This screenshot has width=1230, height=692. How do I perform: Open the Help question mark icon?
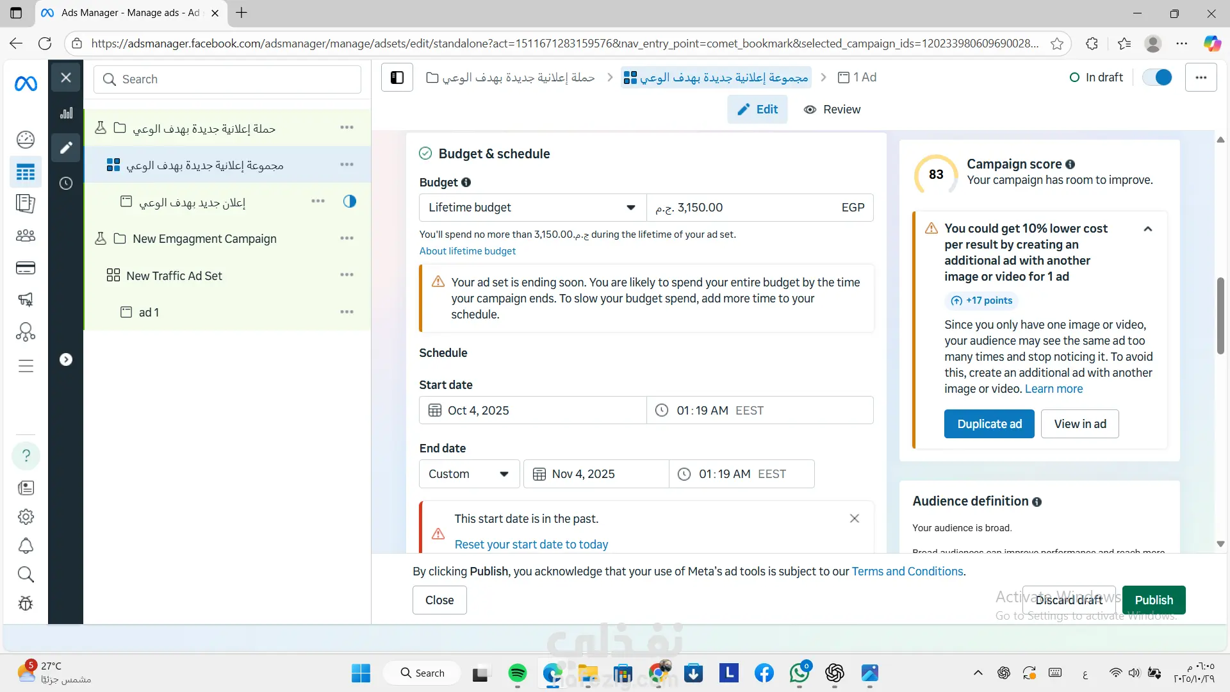click(x=26, y=456)
